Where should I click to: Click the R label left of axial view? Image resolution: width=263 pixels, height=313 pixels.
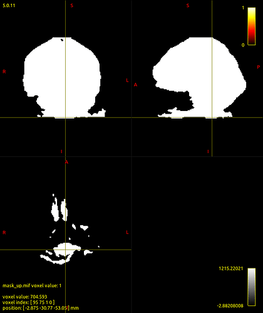[x=4, y=233]
